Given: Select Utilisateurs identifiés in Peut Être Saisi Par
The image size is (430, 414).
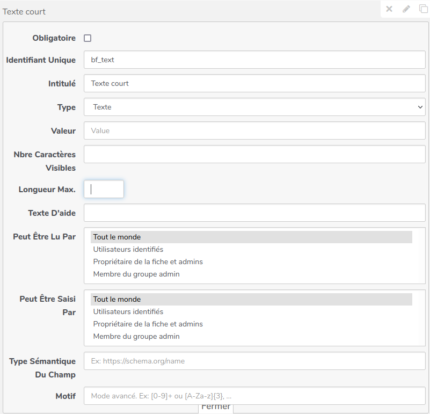Looking at the screenshot, I should 128,311.
